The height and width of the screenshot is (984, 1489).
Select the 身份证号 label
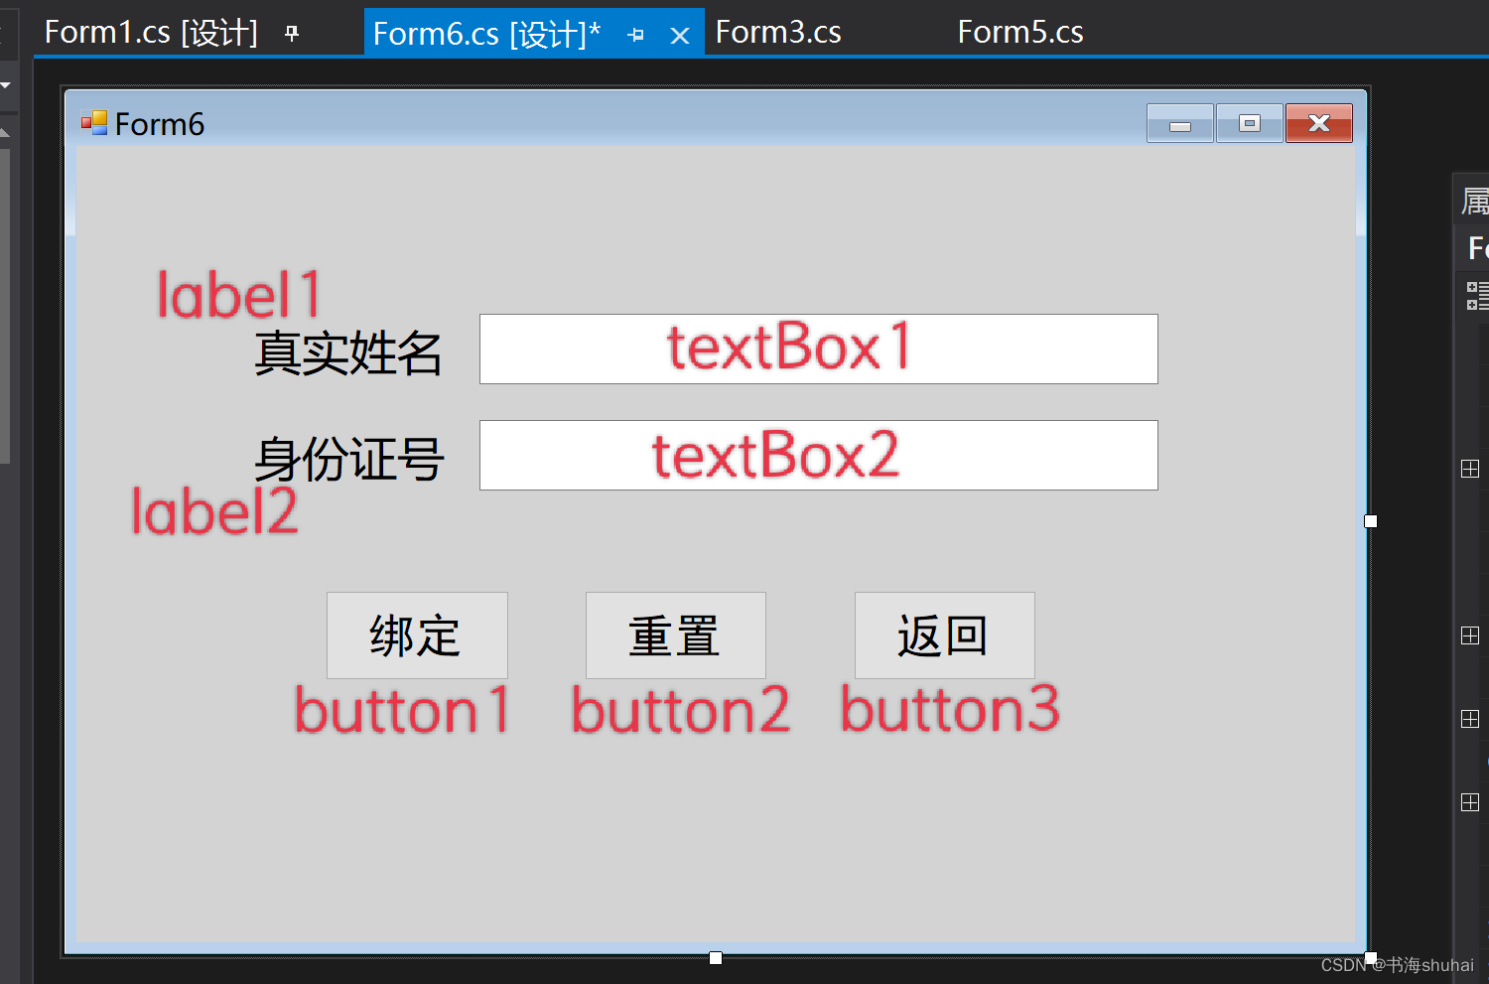(x=348, y=460)
